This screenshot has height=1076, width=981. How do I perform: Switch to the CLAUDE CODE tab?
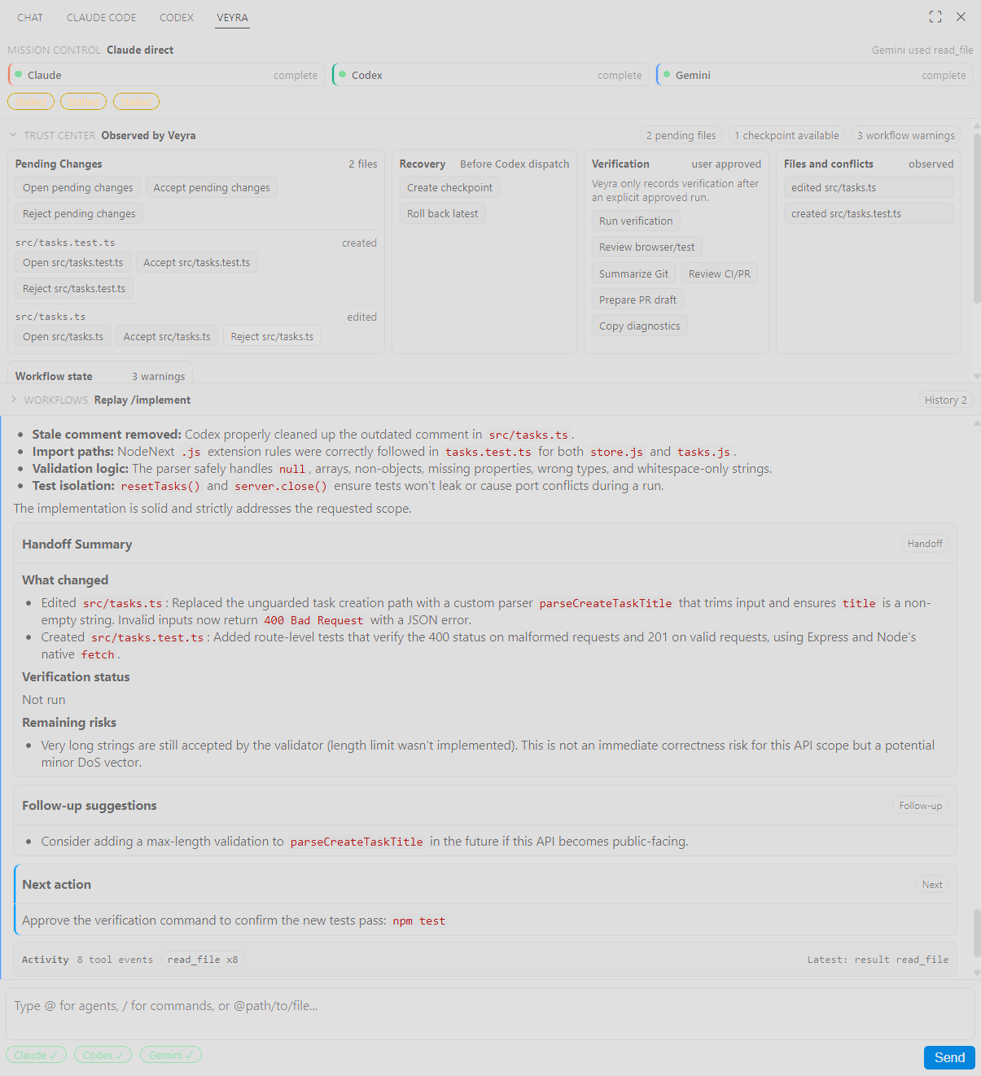101,17
